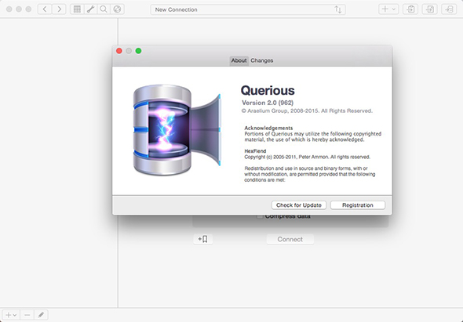Click the pencil edit icon at bottom left
The height and width of the screenshot is (322, 463).
pyautogui.click(x=41, y=315)
